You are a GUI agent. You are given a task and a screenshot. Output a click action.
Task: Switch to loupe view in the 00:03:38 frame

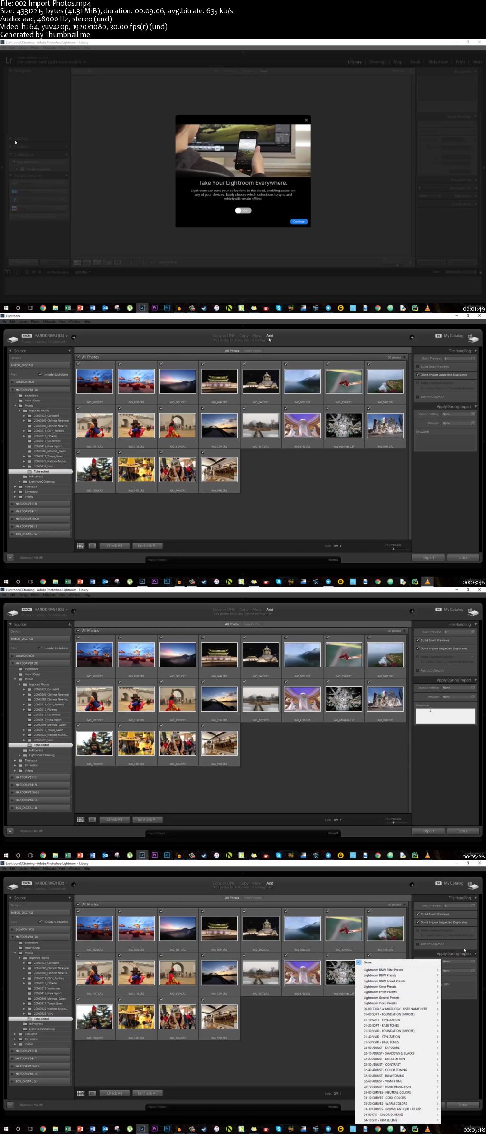92,546
